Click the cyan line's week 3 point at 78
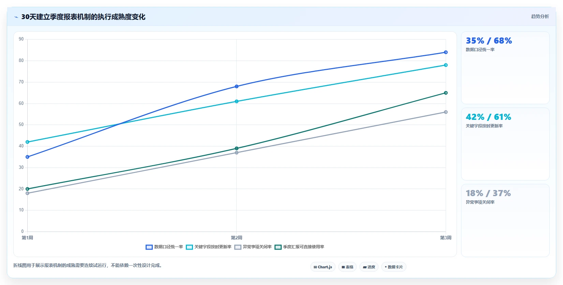The image size is (563, 285). tap(446, 65)
